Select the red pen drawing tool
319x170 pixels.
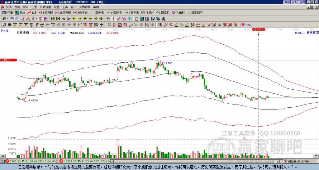[4, 25]
